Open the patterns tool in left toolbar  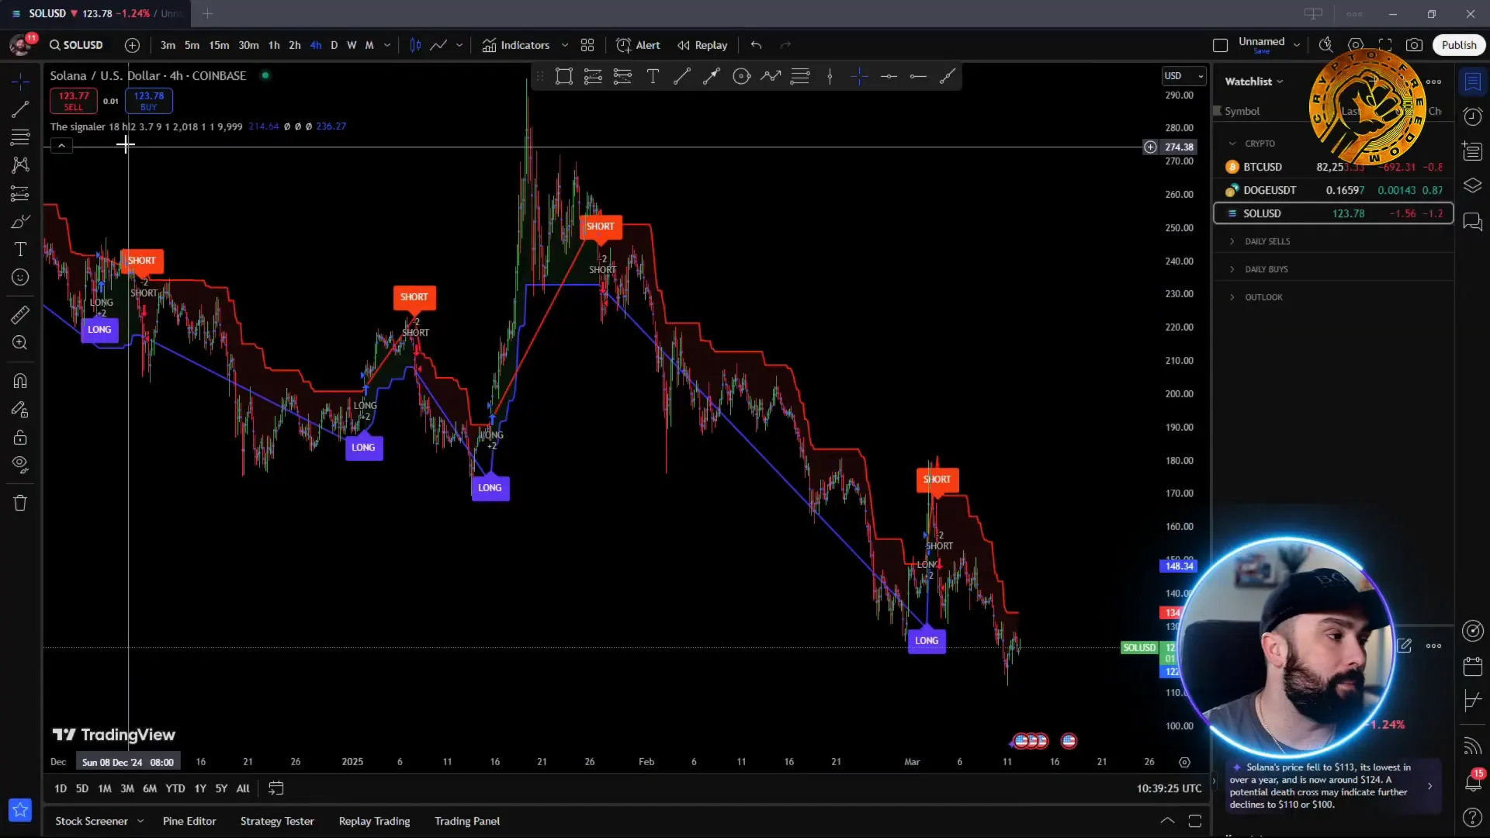[20, 165]
